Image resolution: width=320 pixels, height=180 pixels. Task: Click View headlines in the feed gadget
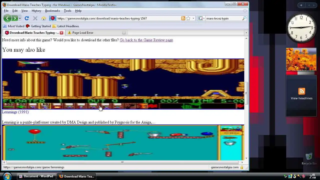(x=301, y=98)
